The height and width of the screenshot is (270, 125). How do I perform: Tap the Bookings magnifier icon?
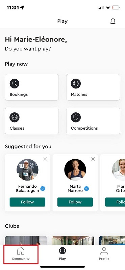click(15, 84)
